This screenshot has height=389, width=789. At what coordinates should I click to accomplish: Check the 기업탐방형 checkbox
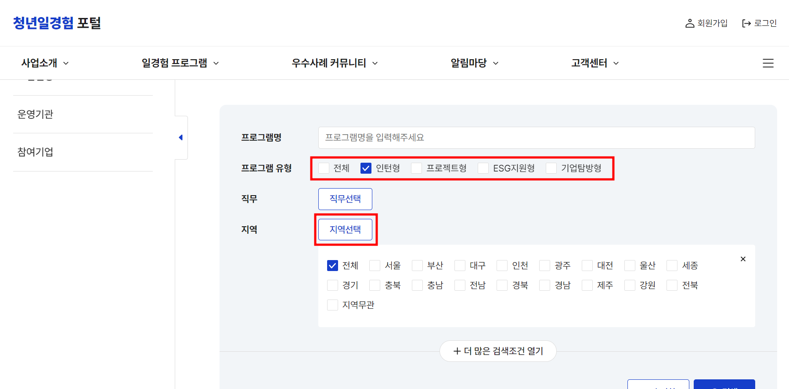point(551,168)
